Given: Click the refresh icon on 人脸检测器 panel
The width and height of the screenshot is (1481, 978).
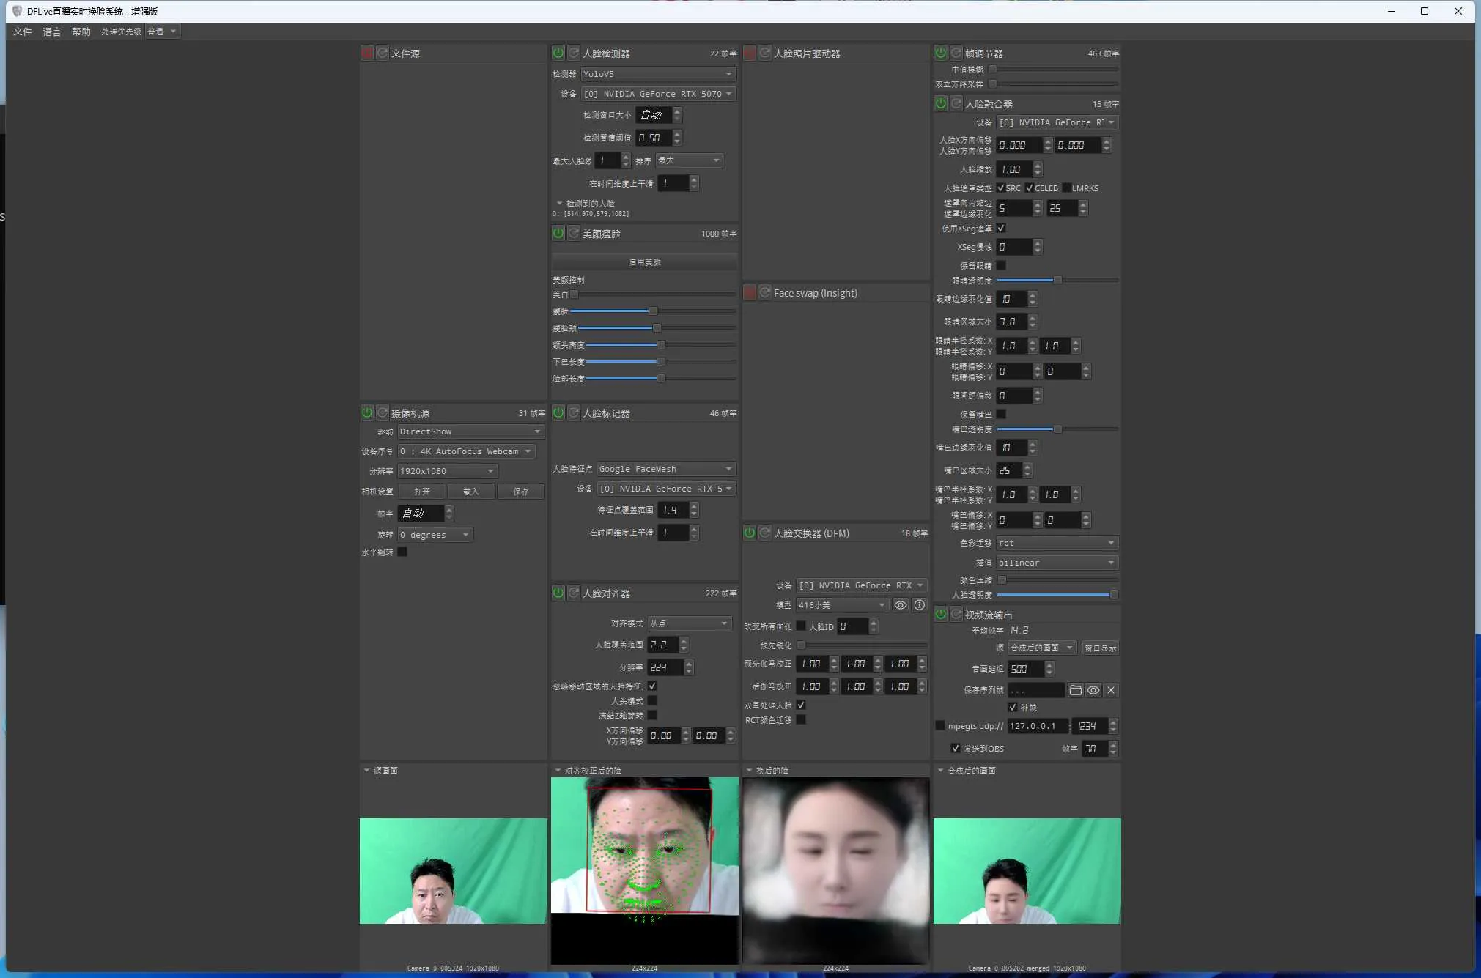Looking at the screenshot, I should 573,53.
